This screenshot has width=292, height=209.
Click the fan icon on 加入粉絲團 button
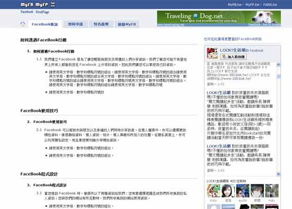[224, 56]
